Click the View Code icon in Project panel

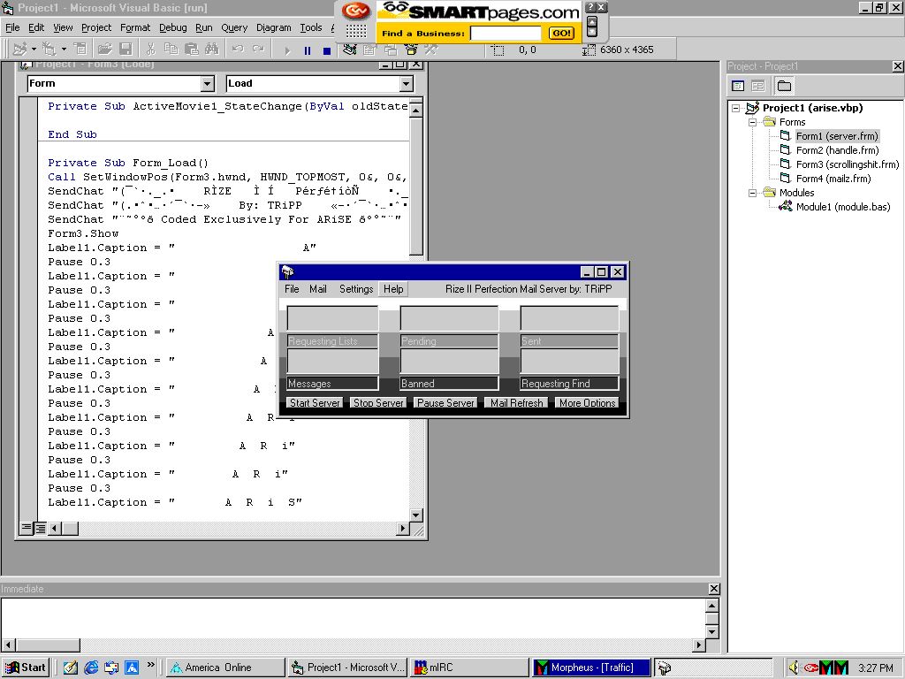738,86
